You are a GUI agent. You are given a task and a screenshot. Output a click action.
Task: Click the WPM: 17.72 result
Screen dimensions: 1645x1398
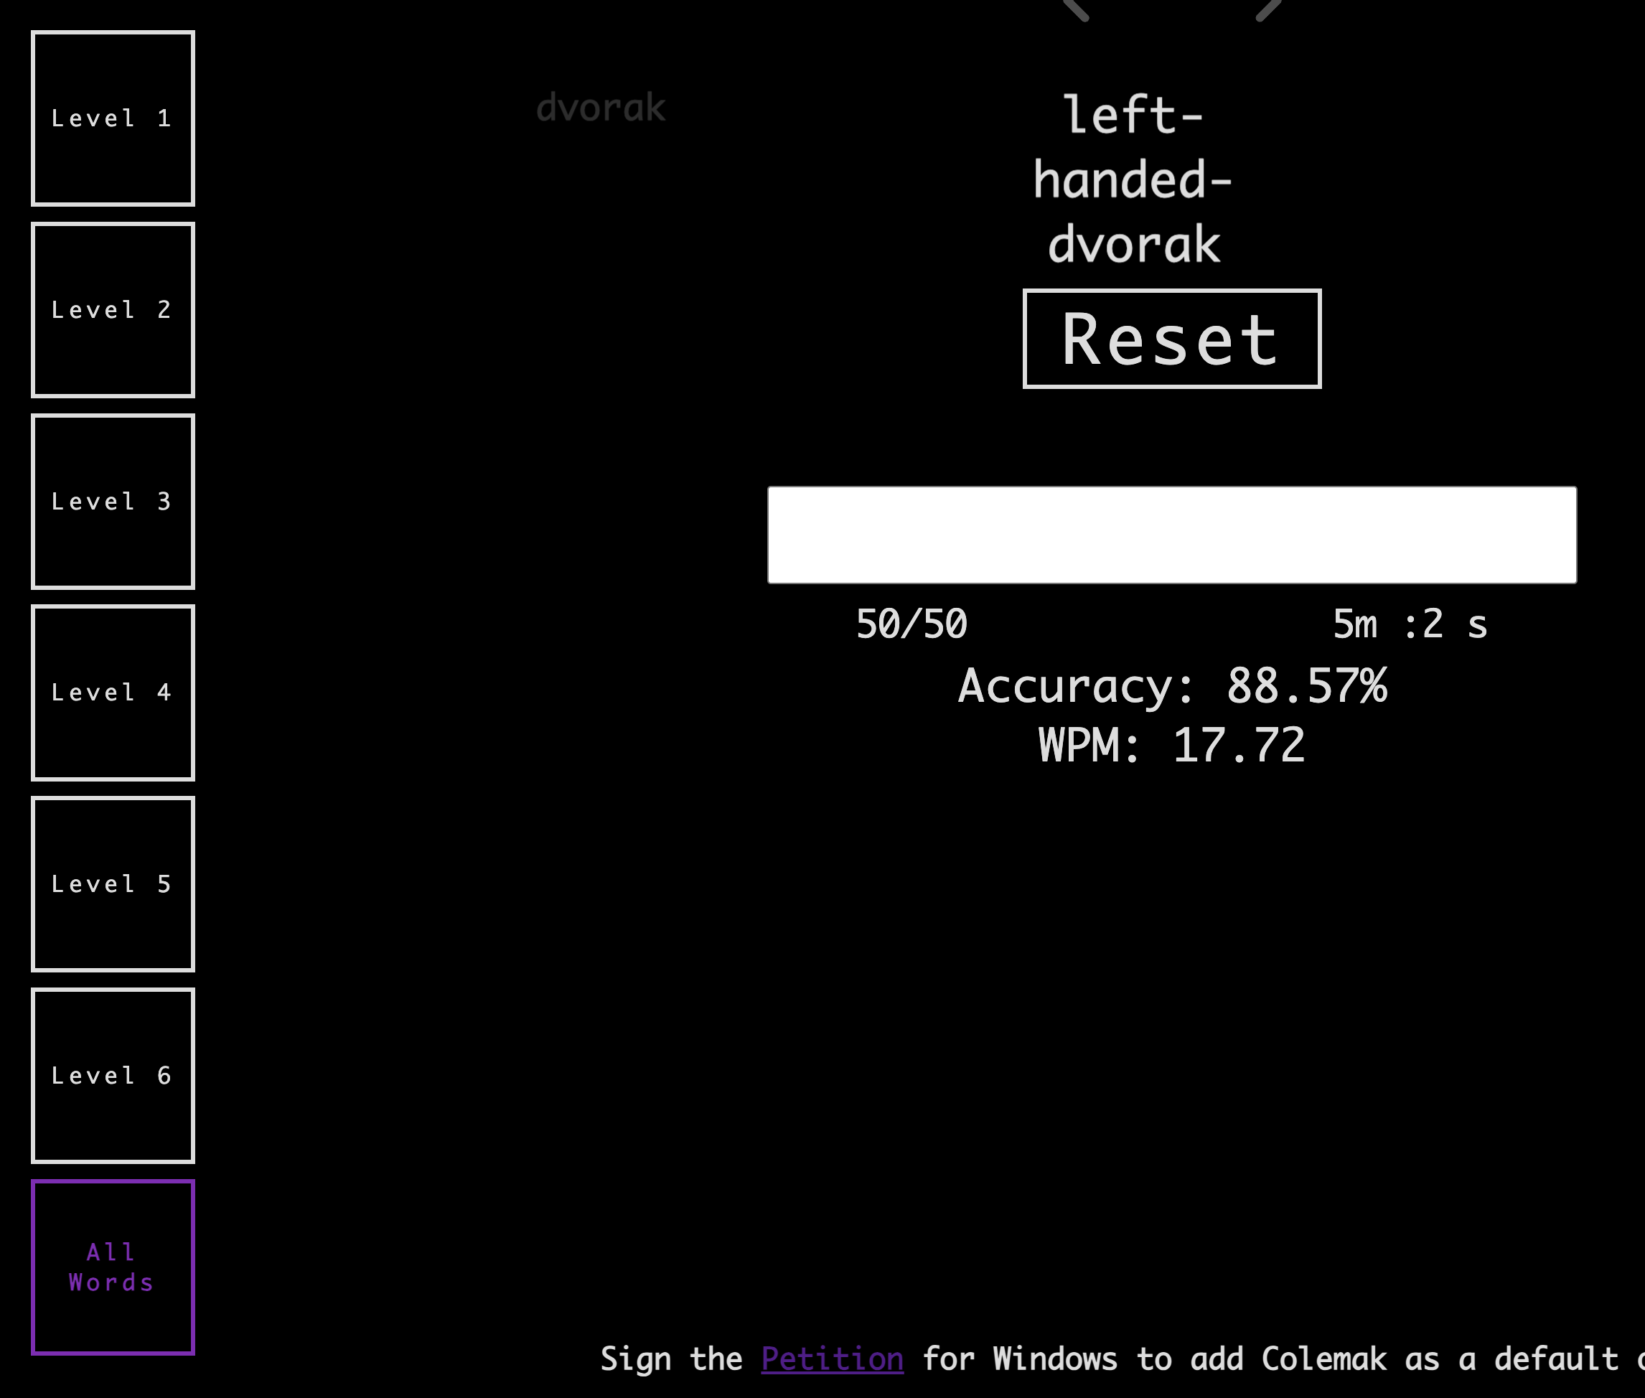pyautogui.click(x=1172, y=745)
